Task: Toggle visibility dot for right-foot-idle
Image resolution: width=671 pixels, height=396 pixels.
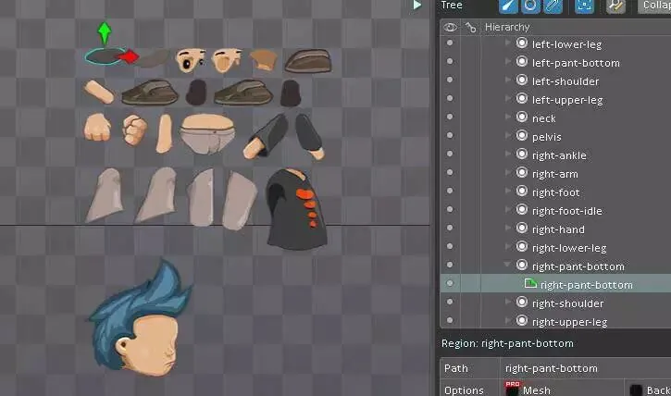Action: tap(450, 209)
